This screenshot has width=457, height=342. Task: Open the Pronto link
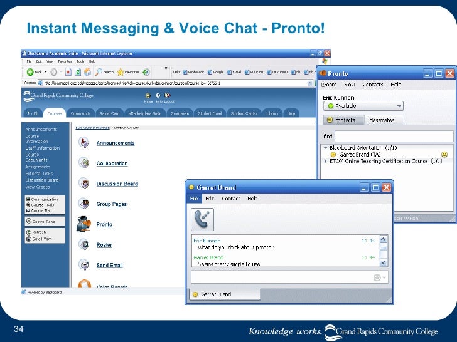104,224
